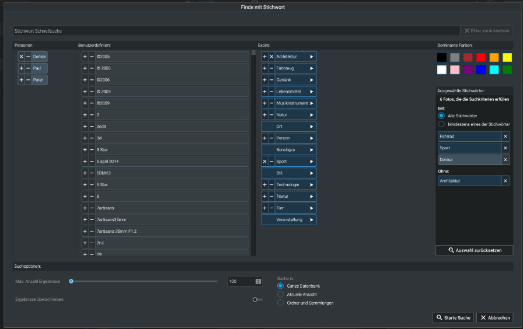
Task: Toggle the 'Ergebnisse überschreiben' switch
Action: click(x=257, y=299)
